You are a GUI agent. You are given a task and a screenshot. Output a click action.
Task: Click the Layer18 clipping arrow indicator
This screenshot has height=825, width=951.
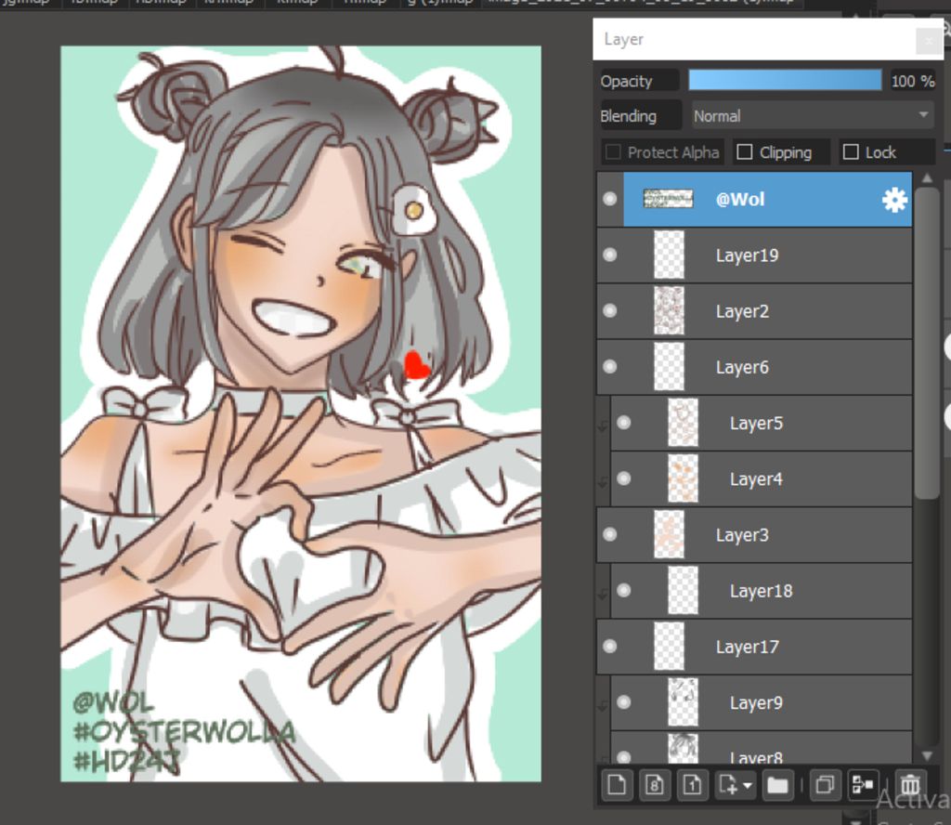pos(603,594)
